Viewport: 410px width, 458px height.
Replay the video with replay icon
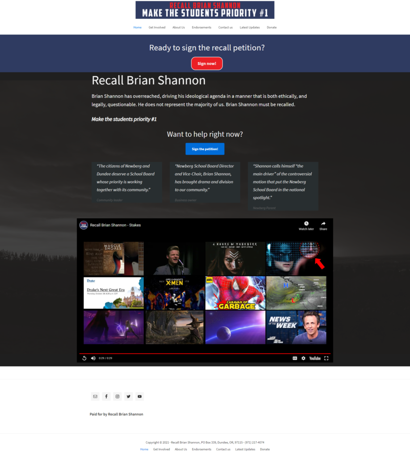pyautogui.click(x=84, y=358)
